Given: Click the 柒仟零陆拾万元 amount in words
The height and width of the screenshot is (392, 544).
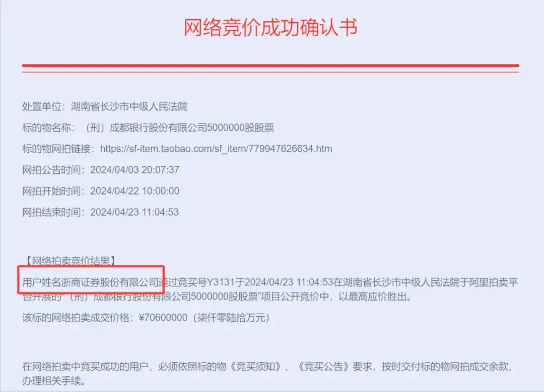Looking at the screenshot, I should [x=231, y=318].
